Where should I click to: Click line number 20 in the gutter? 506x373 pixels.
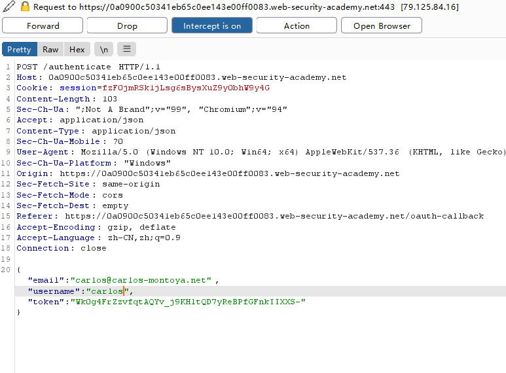[6, 270]
